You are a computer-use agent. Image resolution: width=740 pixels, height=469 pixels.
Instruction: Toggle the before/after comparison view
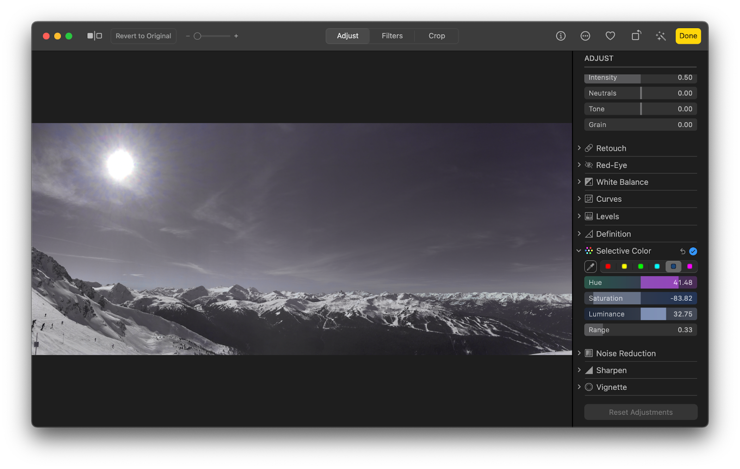coord(94,35)
